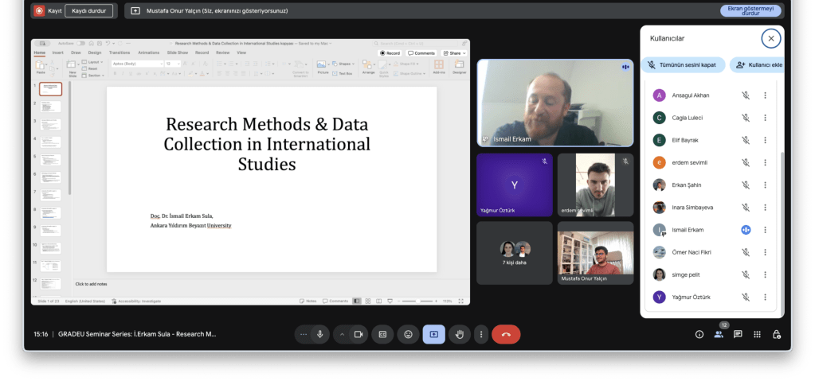Mute Ansagul Akhan in participant list
This screenshot has height=381, width=815.
[x=746, y=95]
